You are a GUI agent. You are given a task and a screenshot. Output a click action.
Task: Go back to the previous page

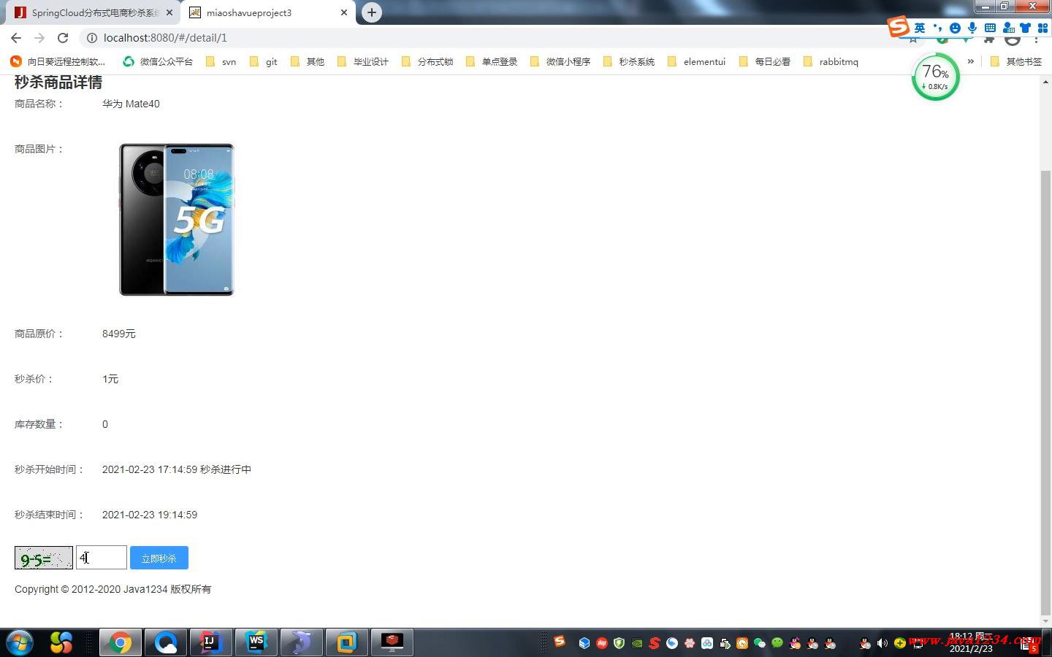tap(16, 38)
